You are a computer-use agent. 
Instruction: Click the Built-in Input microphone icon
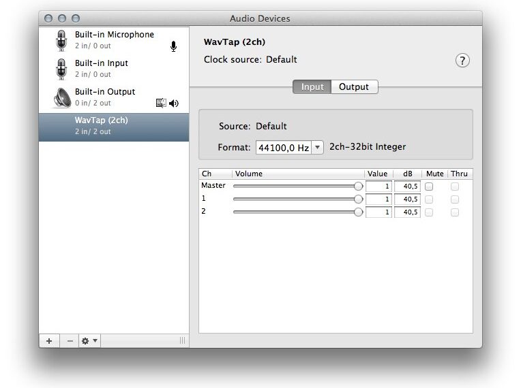click(x=61, y=69)
